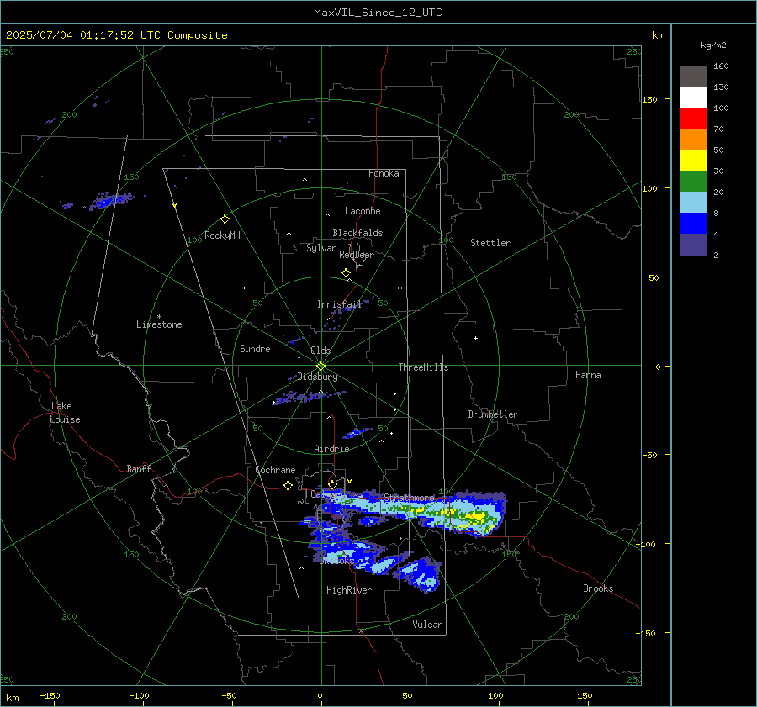Click the Lacombe town label

tap(363, 211)
